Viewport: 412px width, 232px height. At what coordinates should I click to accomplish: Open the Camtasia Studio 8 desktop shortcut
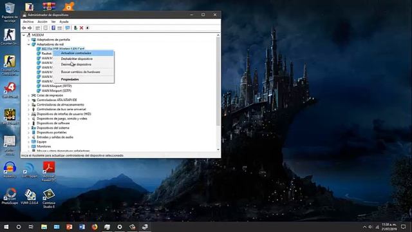(x=49, y=198)
